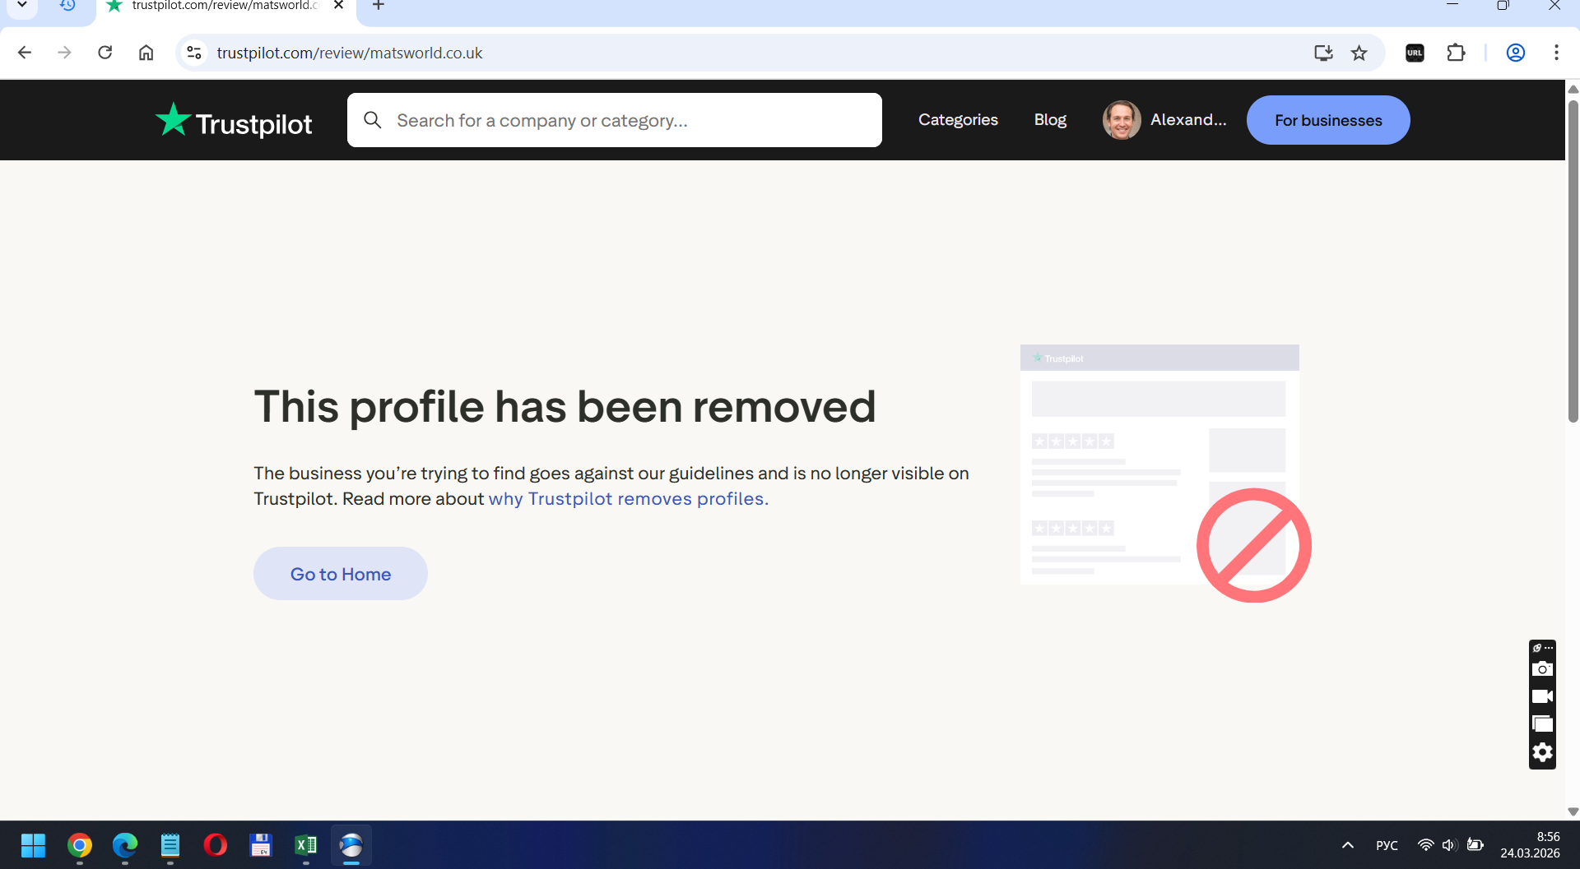Switch the РУС input language

[x=1387, y=845]
